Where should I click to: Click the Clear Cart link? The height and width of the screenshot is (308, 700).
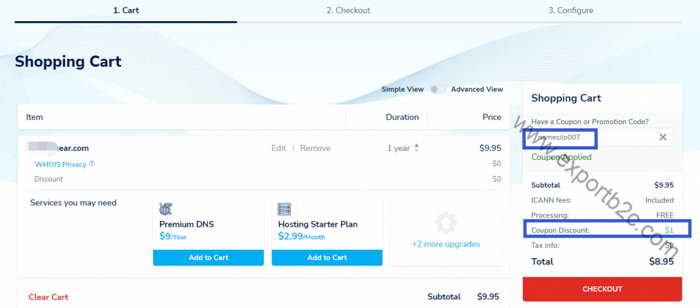(x=49, y=297)
